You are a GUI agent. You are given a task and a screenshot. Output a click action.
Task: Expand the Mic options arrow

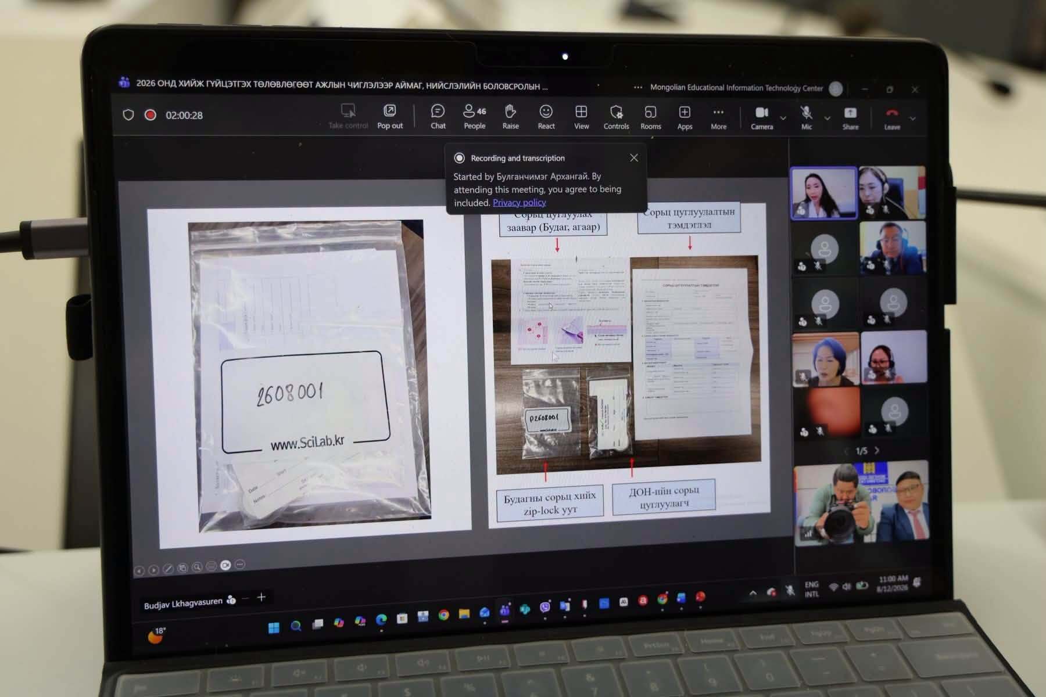827,118
